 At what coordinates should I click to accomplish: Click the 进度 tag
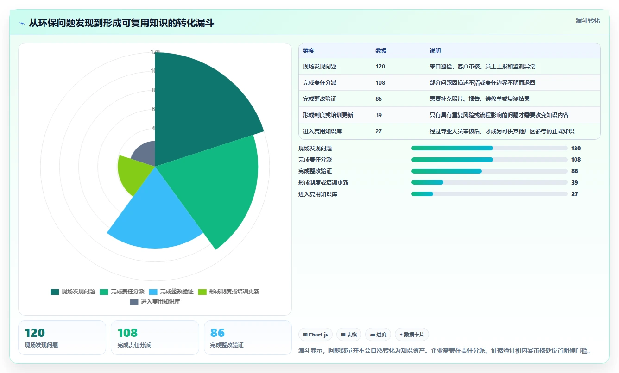[378, 335]
